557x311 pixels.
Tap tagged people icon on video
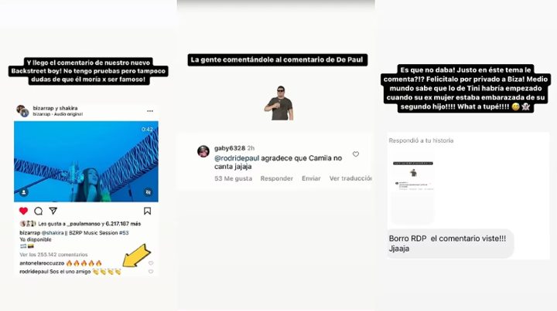(x=24, y=192)
